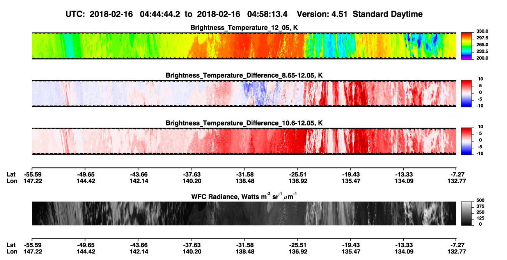Open the 12.05 brightness temperature image strip

244,46
